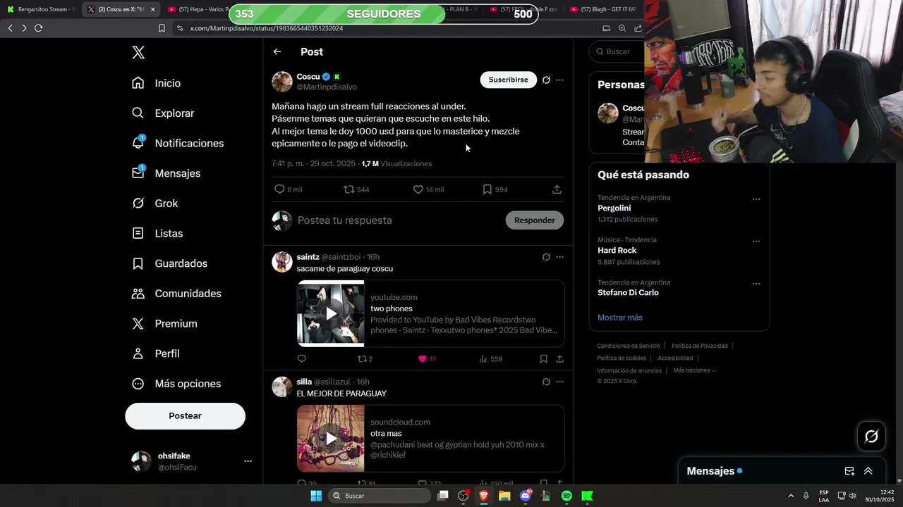This screenshot has width=903, height=507.
Task: Open Discord from taskbar
Action: [526, 496]
